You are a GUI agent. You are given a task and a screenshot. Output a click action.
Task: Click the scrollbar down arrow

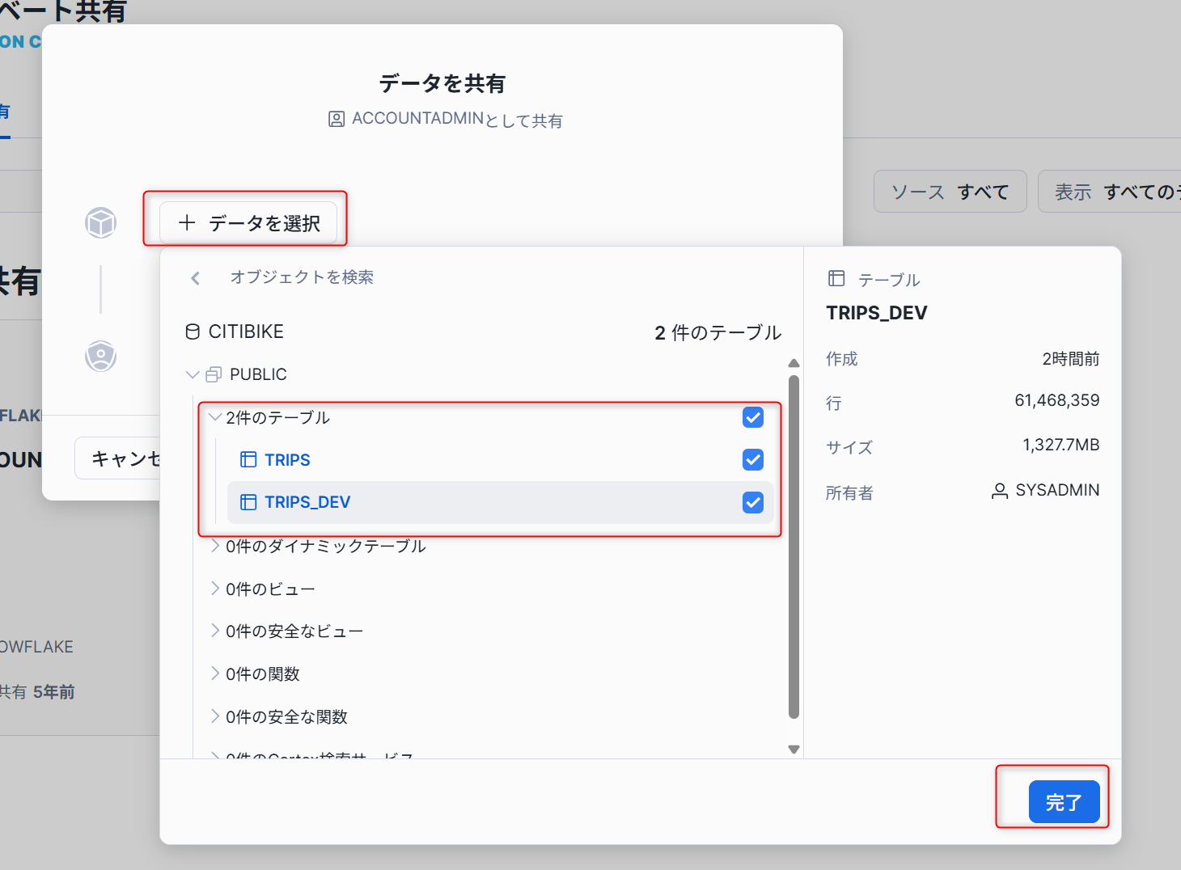pos(794,750)
